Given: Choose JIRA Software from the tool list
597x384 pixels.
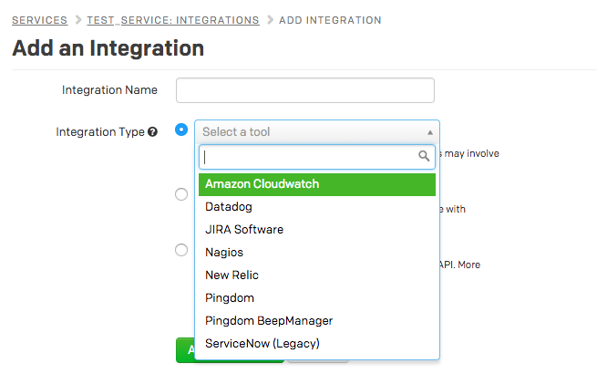Looking at the screenshot, I should [x=317, y=230].
